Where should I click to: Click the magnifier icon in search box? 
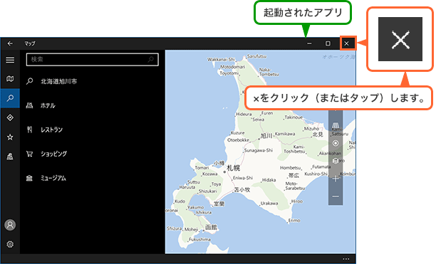(151, 59)
